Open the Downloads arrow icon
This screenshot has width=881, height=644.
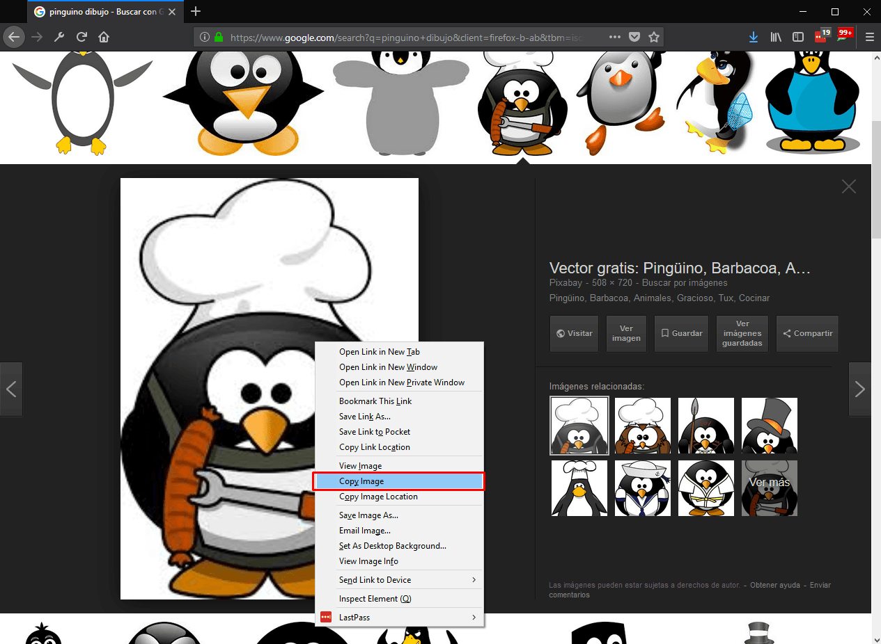(754, 37)
